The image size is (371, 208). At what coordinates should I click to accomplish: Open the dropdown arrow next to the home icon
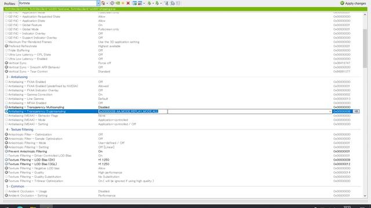click(x=107, y=3)
